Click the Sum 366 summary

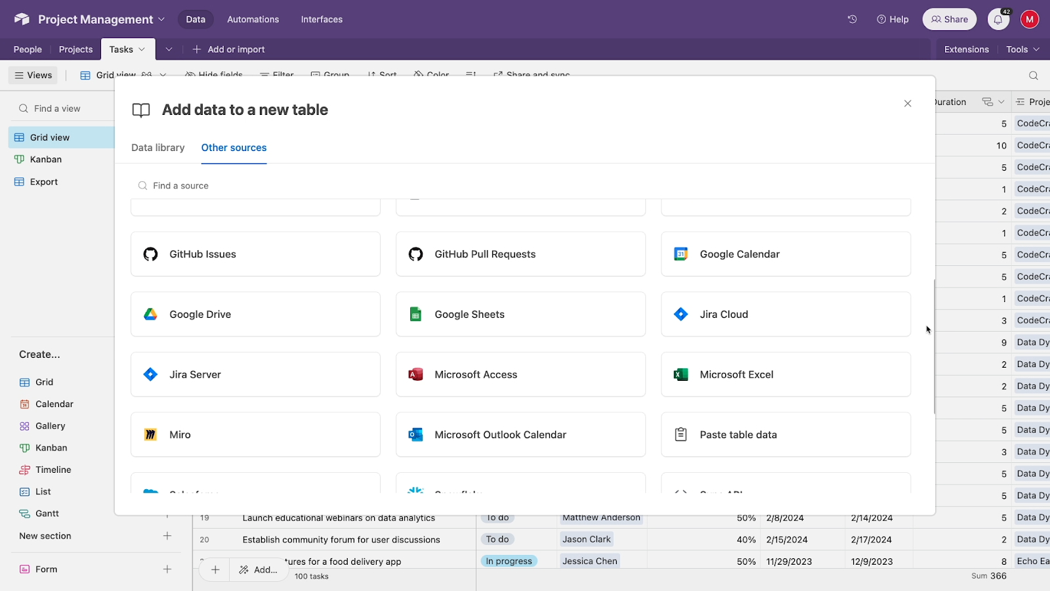989,576
